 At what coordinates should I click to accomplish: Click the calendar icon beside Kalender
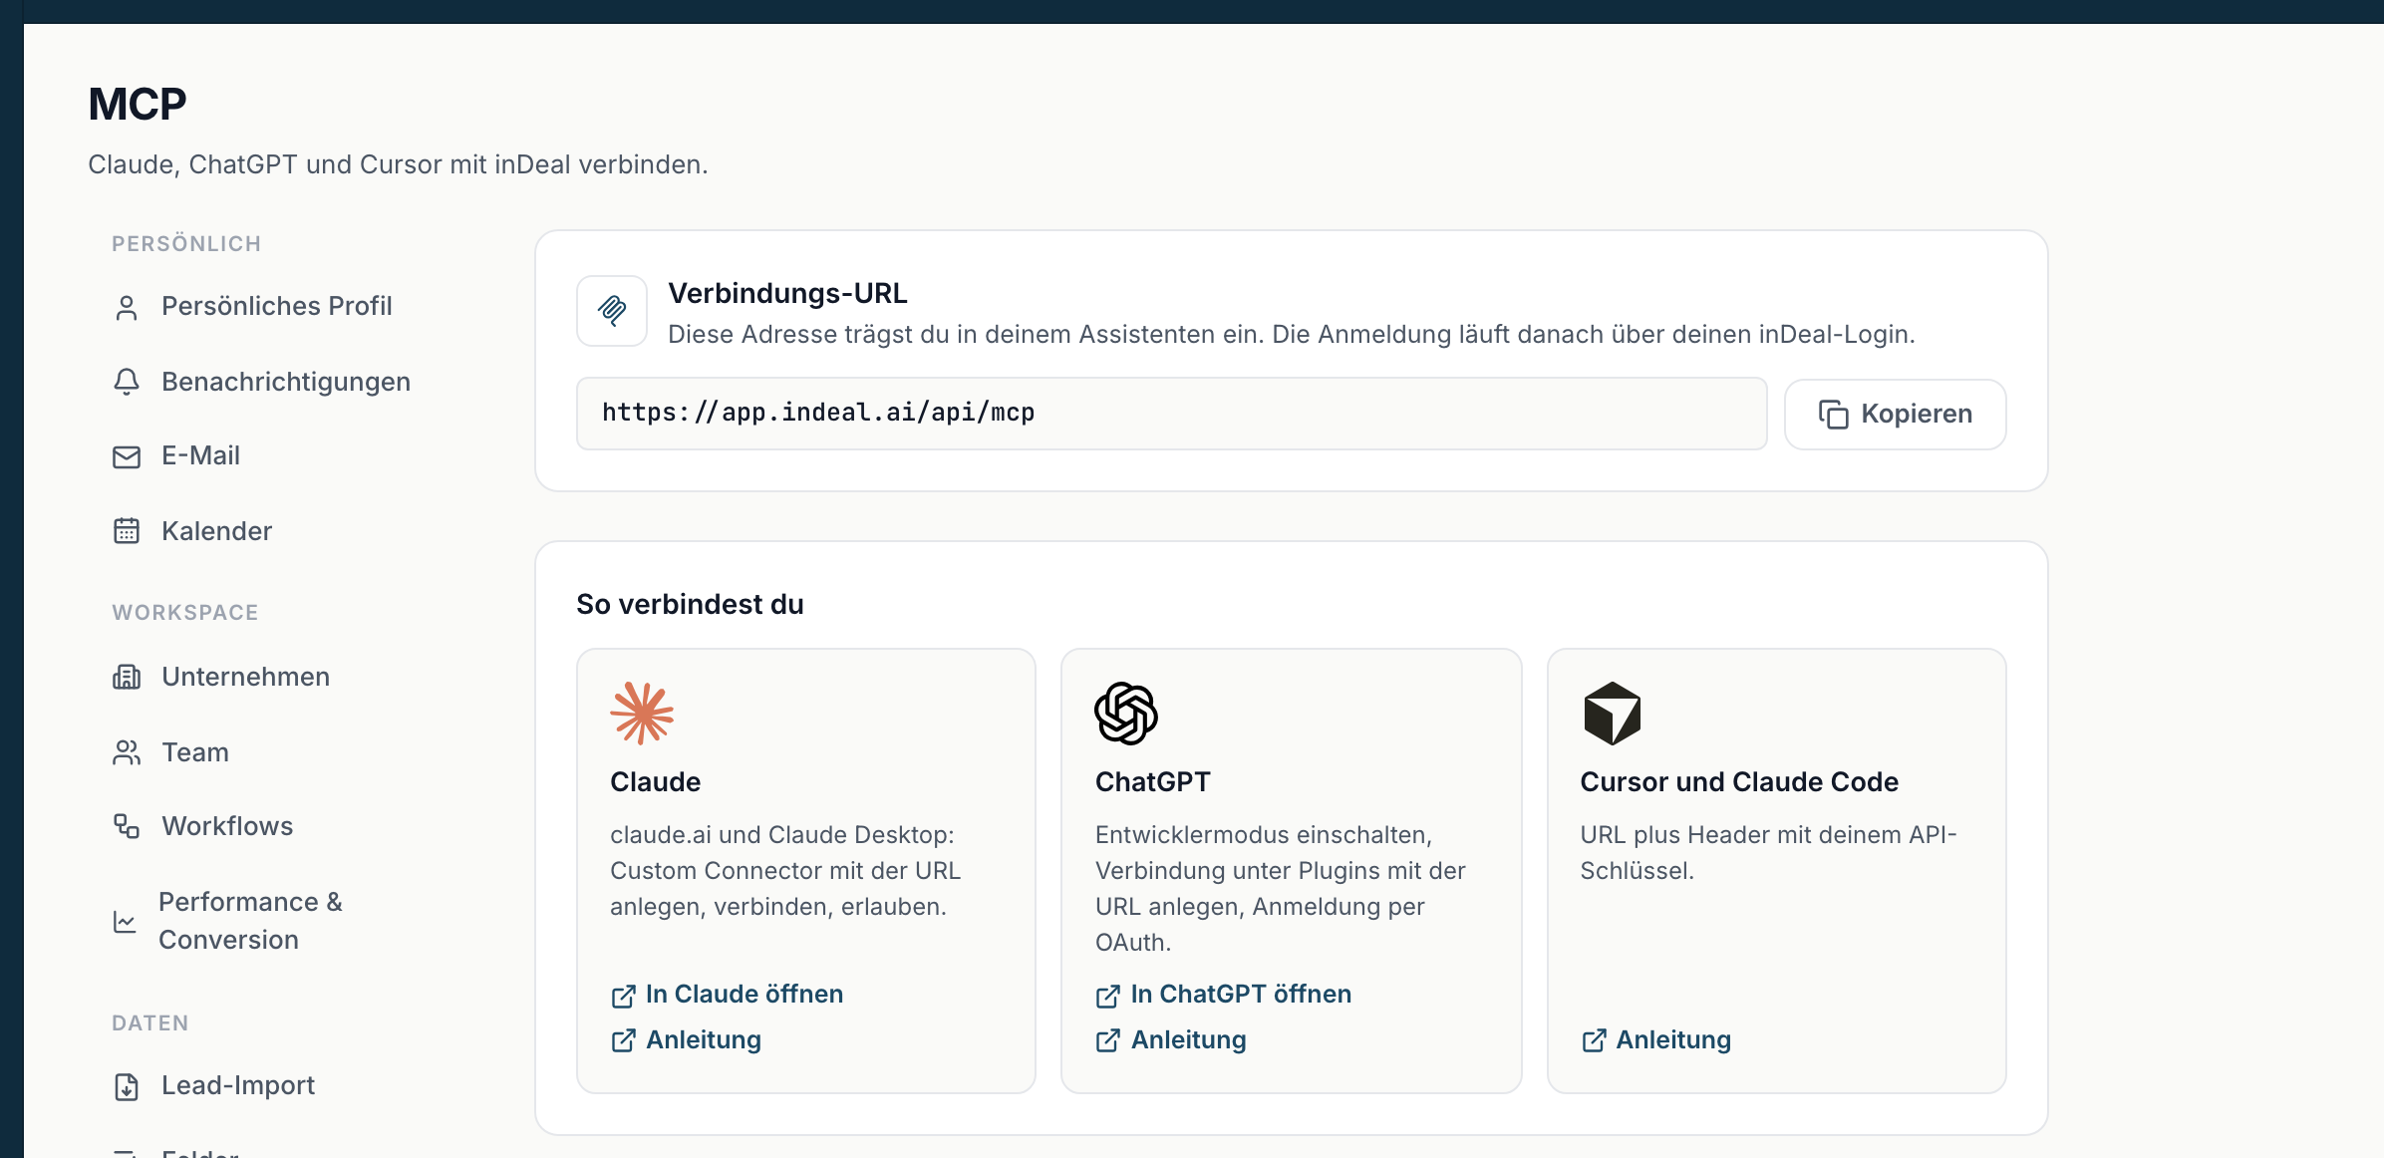pyautogui.click(x=127, y=531)
